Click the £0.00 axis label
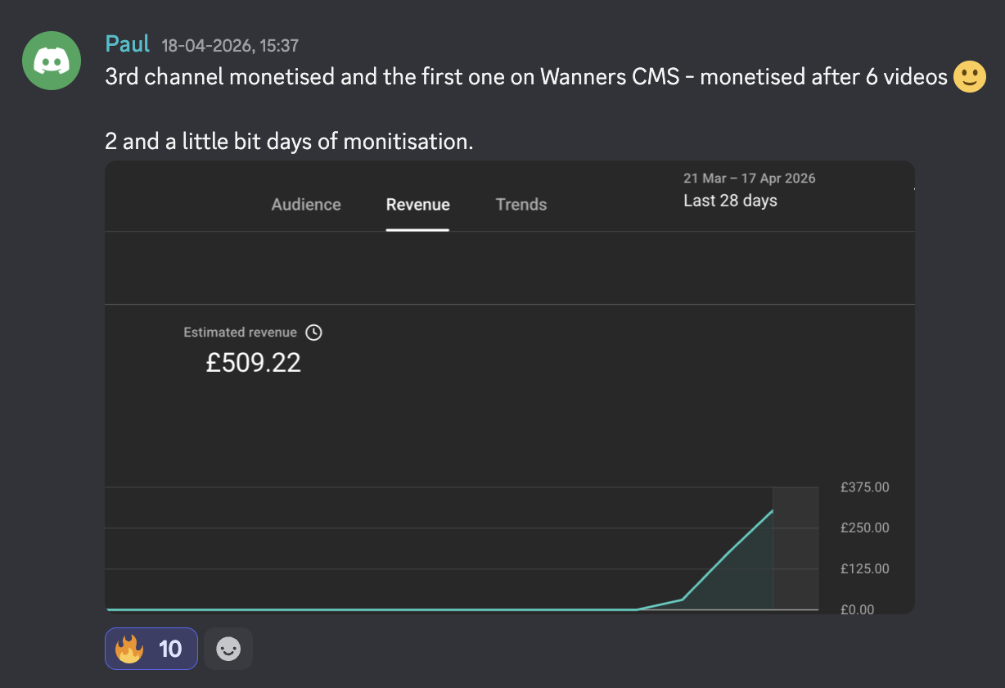 pos(857,609)
